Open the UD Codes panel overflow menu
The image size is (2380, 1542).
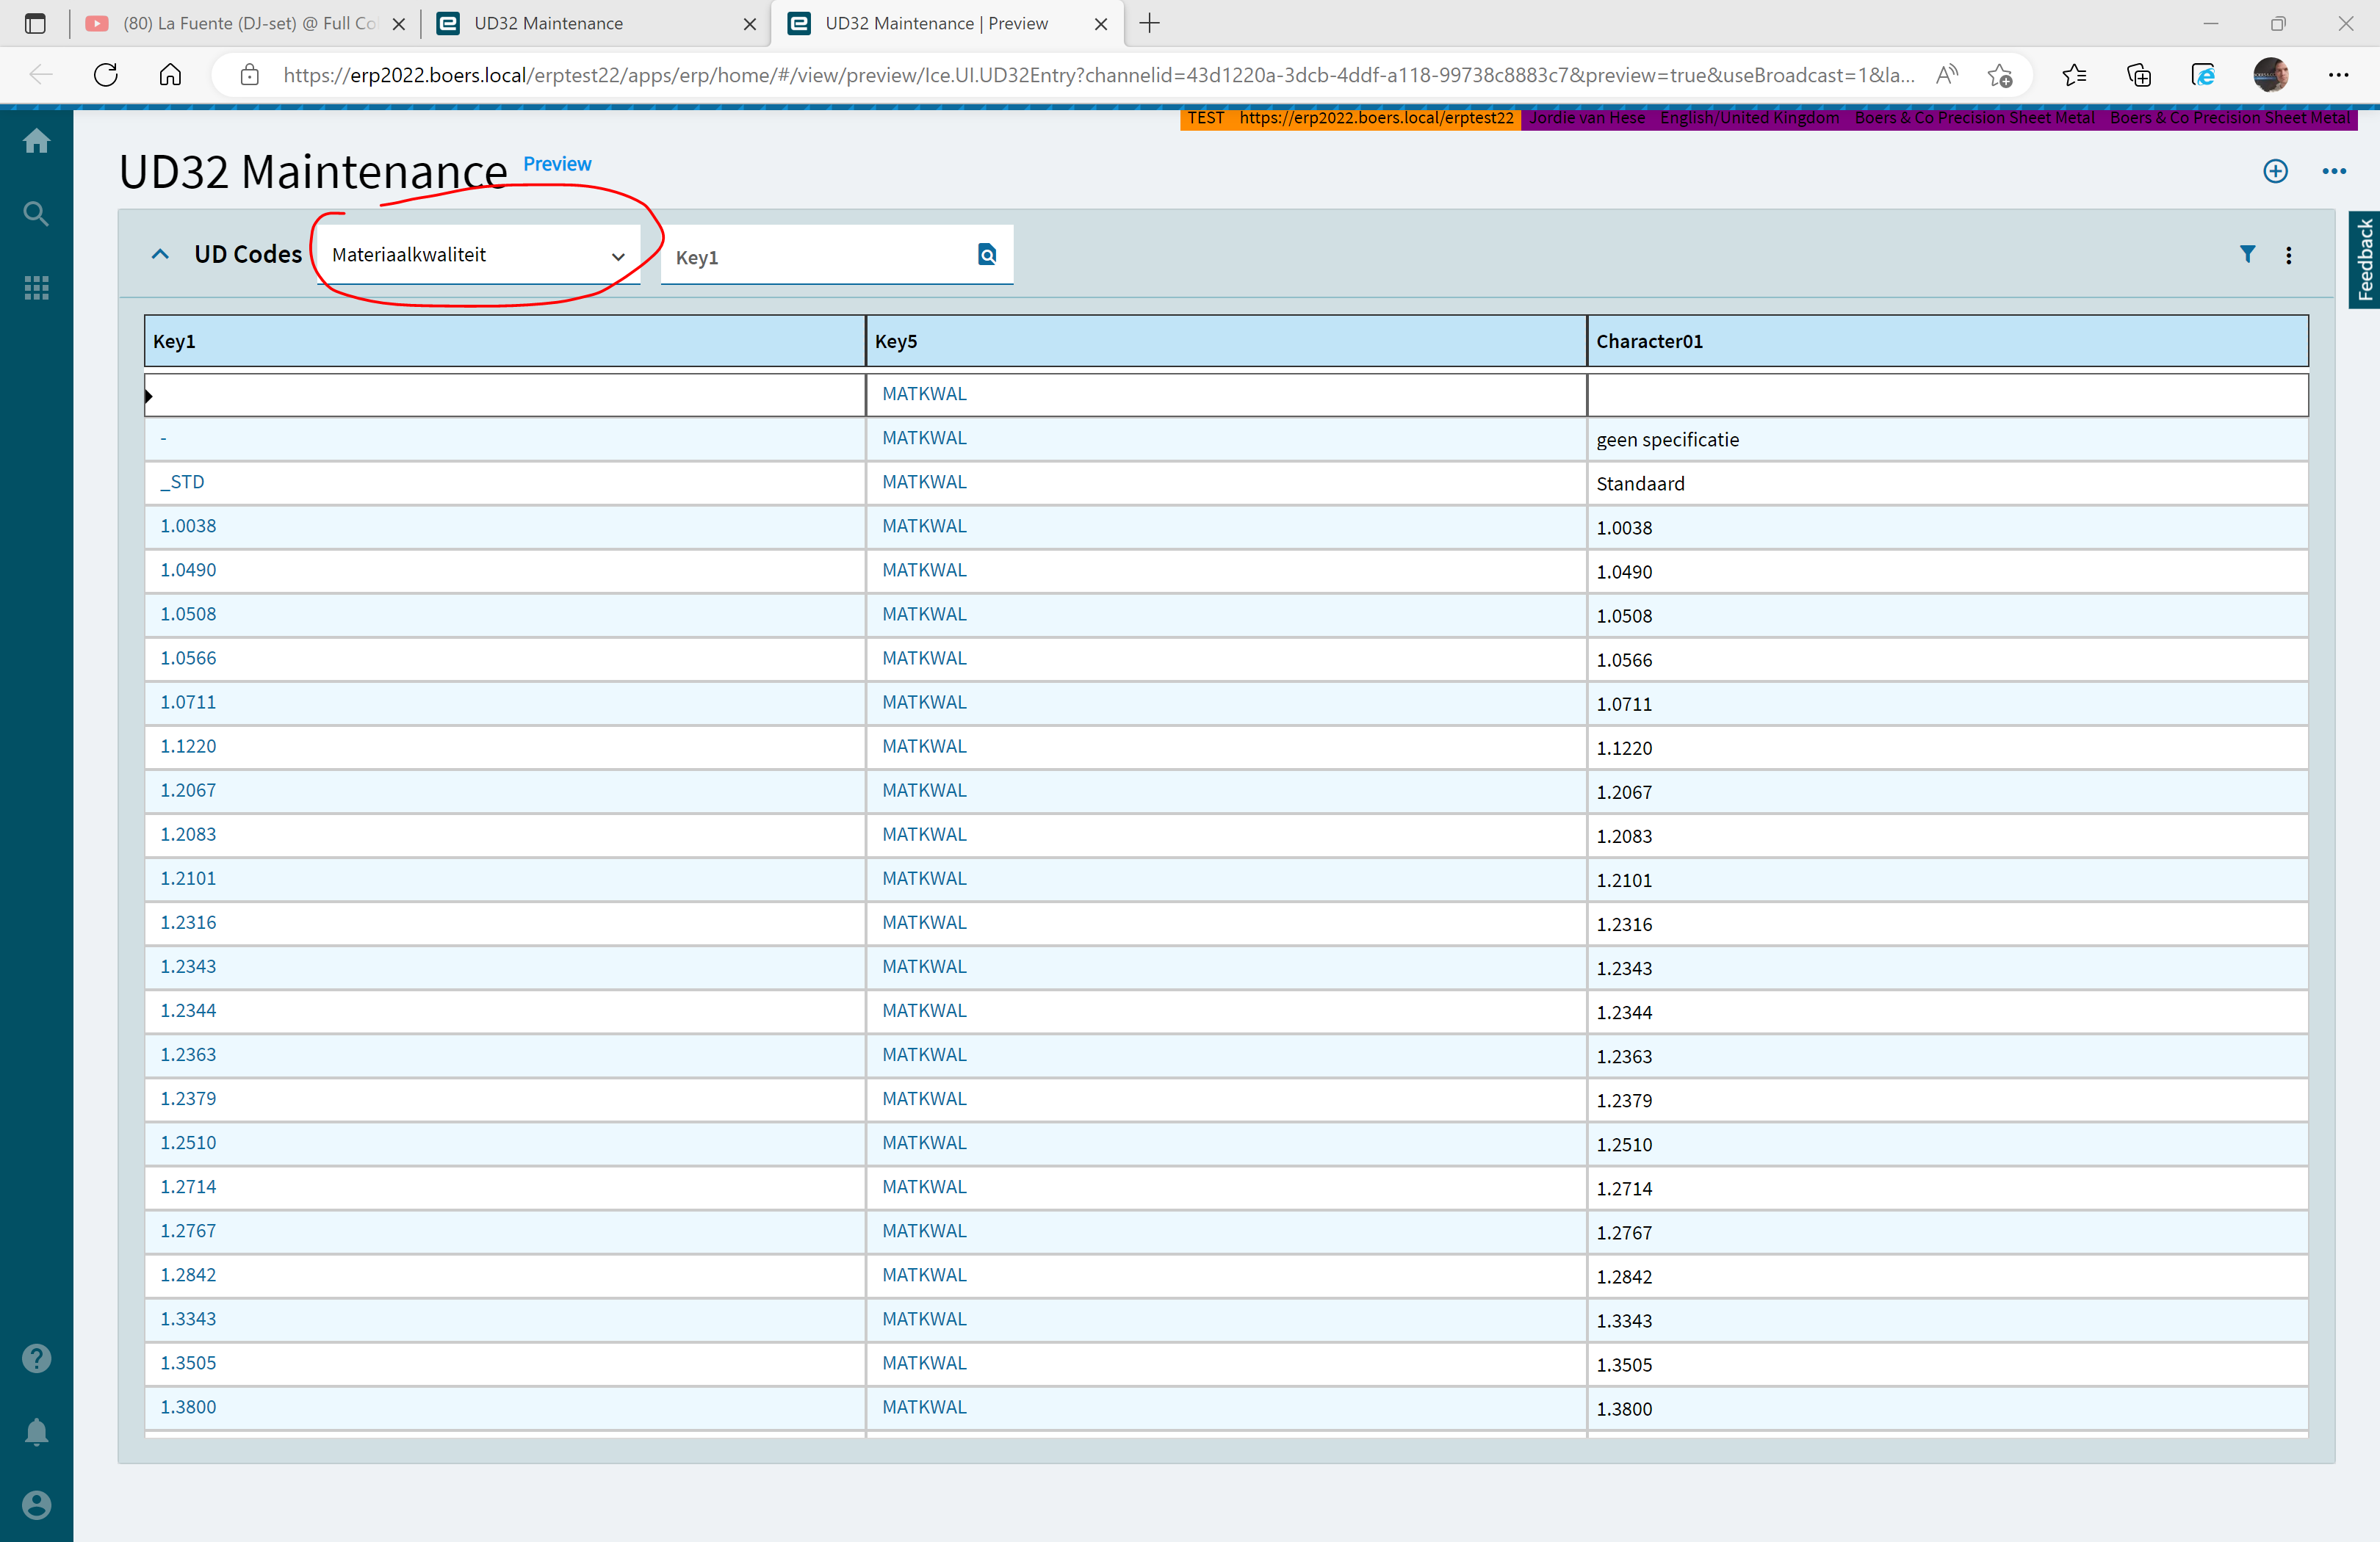coord(2288,256)
